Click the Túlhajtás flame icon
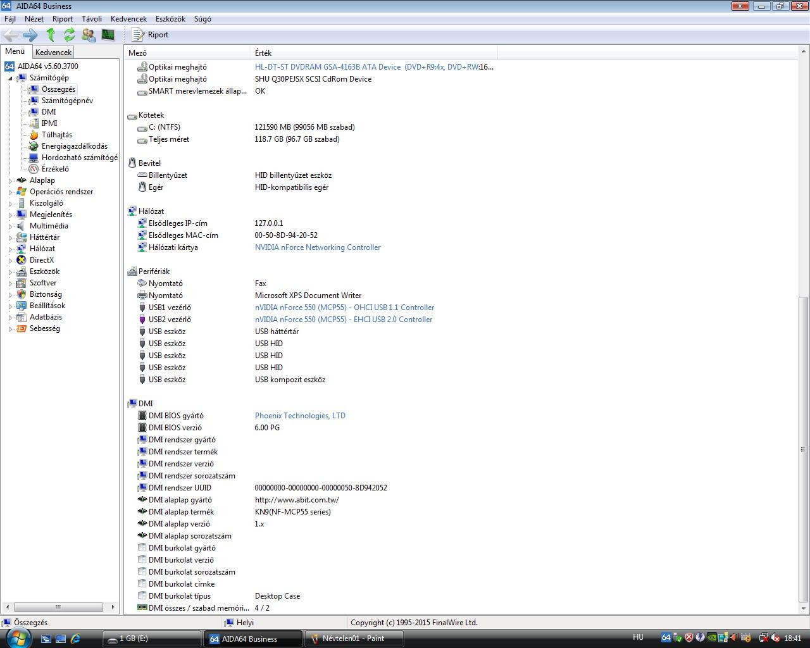810x648 pixels. click(34, 135)
